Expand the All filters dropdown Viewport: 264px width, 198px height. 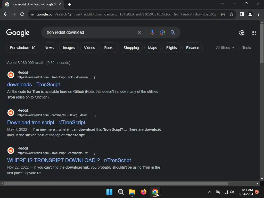(x=225, y=48)
